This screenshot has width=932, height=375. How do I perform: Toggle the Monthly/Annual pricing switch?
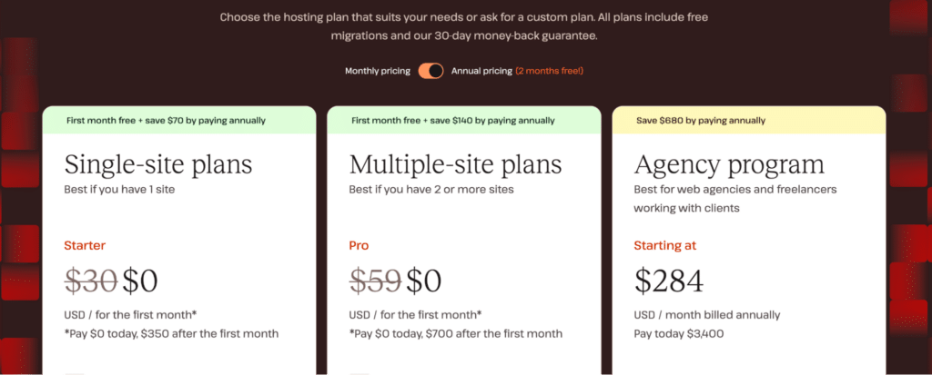[431, 71]
